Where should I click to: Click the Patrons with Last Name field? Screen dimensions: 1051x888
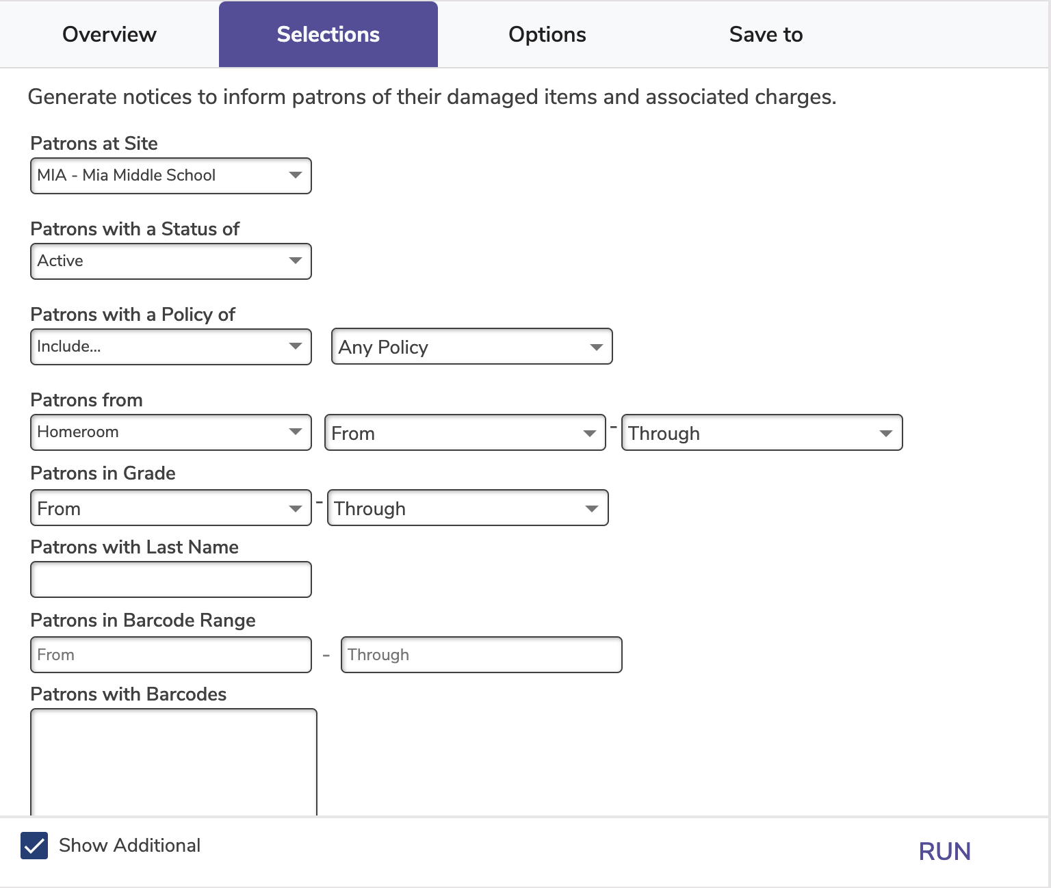[x=171, y=579]
